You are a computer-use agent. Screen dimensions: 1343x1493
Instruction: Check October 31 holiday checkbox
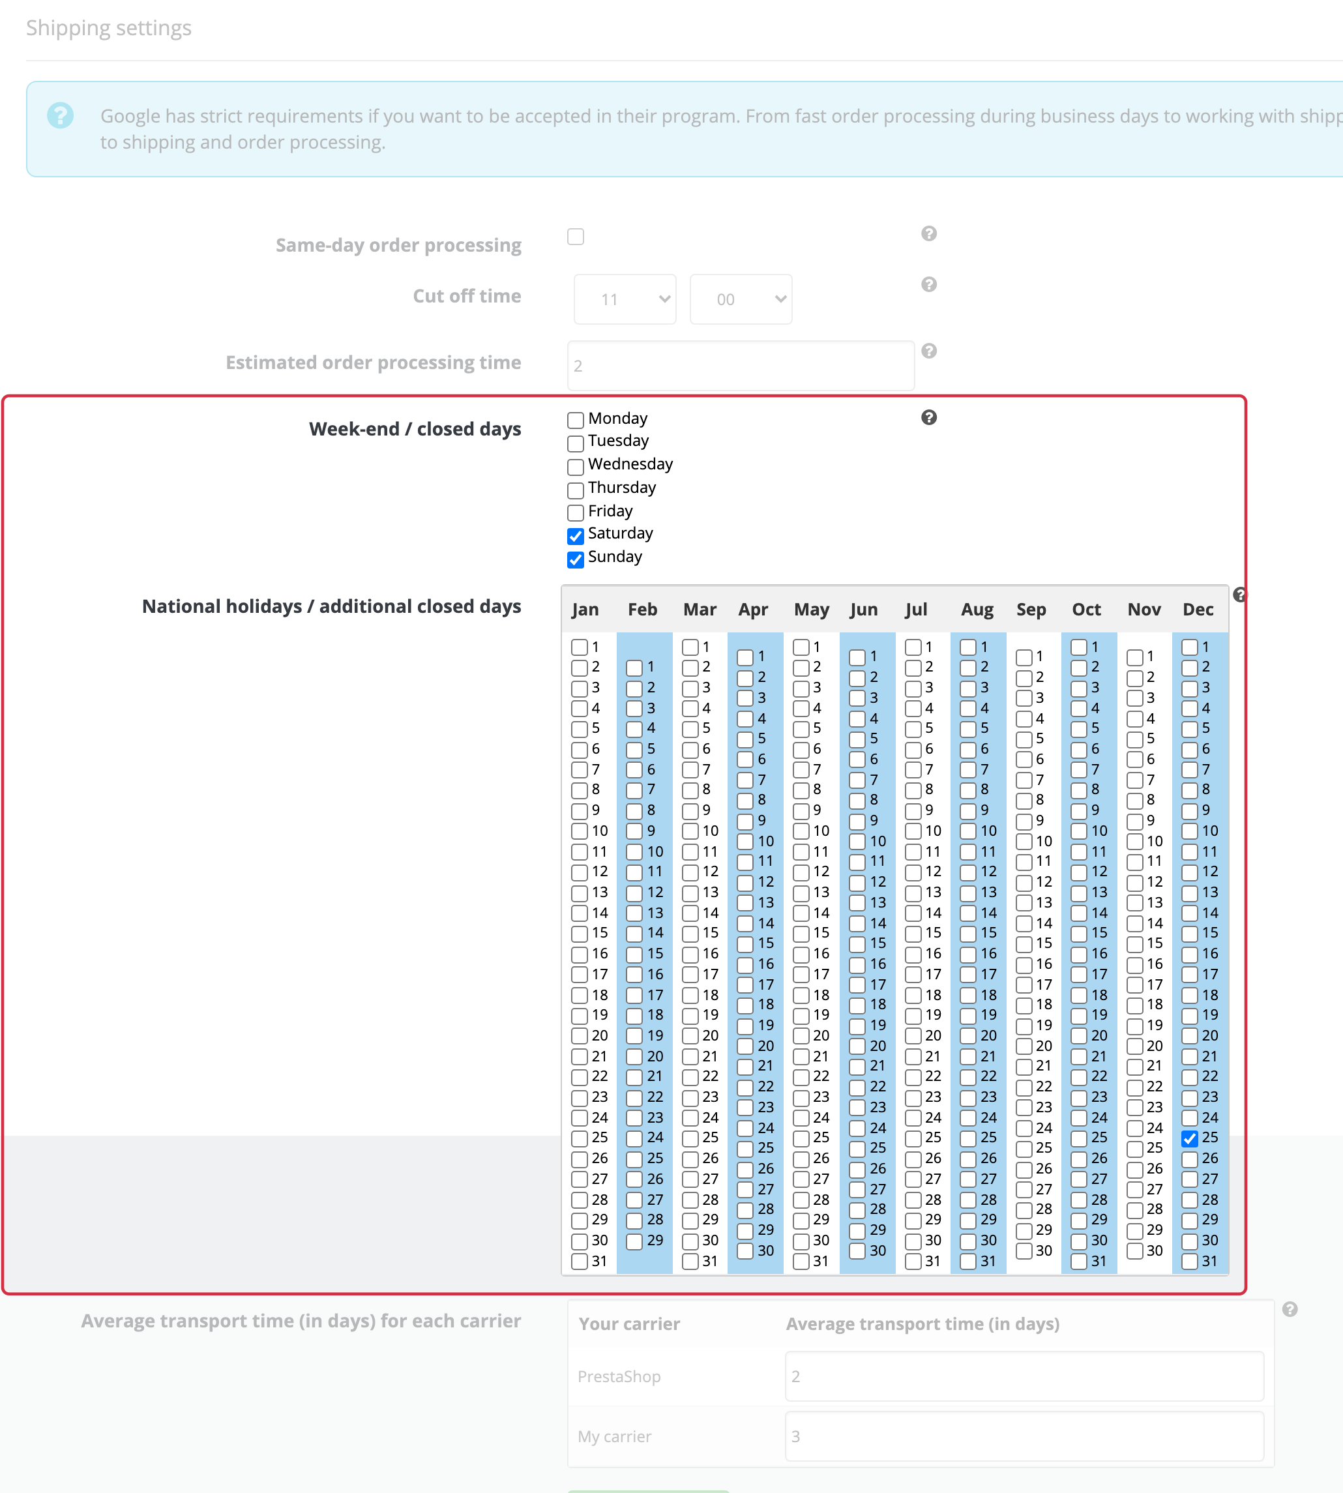[1079, 1262]
